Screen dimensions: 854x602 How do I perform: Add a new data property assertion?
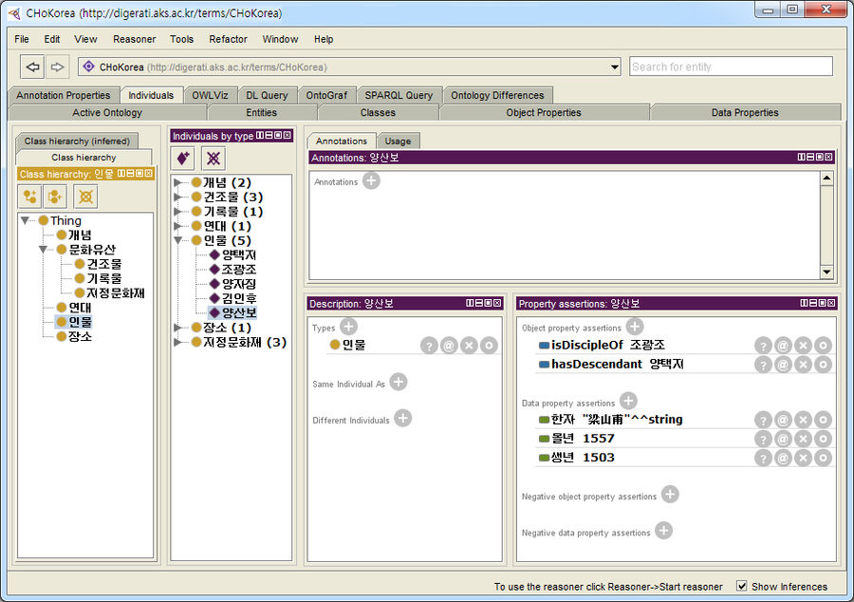pos(628,402)
